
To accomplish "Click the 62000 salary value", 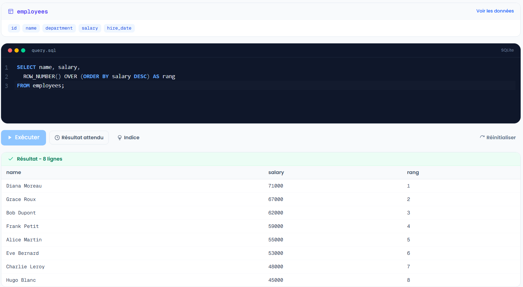I will (275, 213).
